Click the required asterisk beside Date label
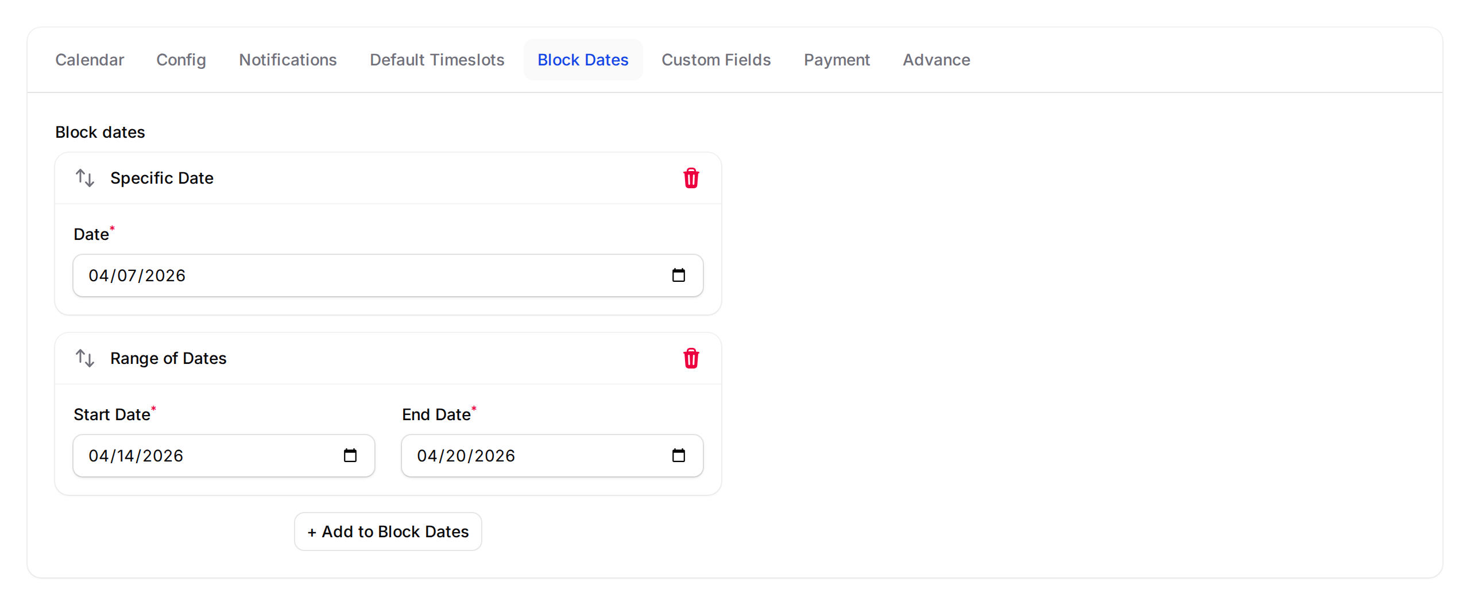This screenshot has width=1470, height=605. point(113,228)
